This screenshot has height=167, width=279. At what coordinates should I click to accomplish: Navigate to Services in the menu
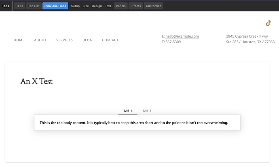(65, 40)
